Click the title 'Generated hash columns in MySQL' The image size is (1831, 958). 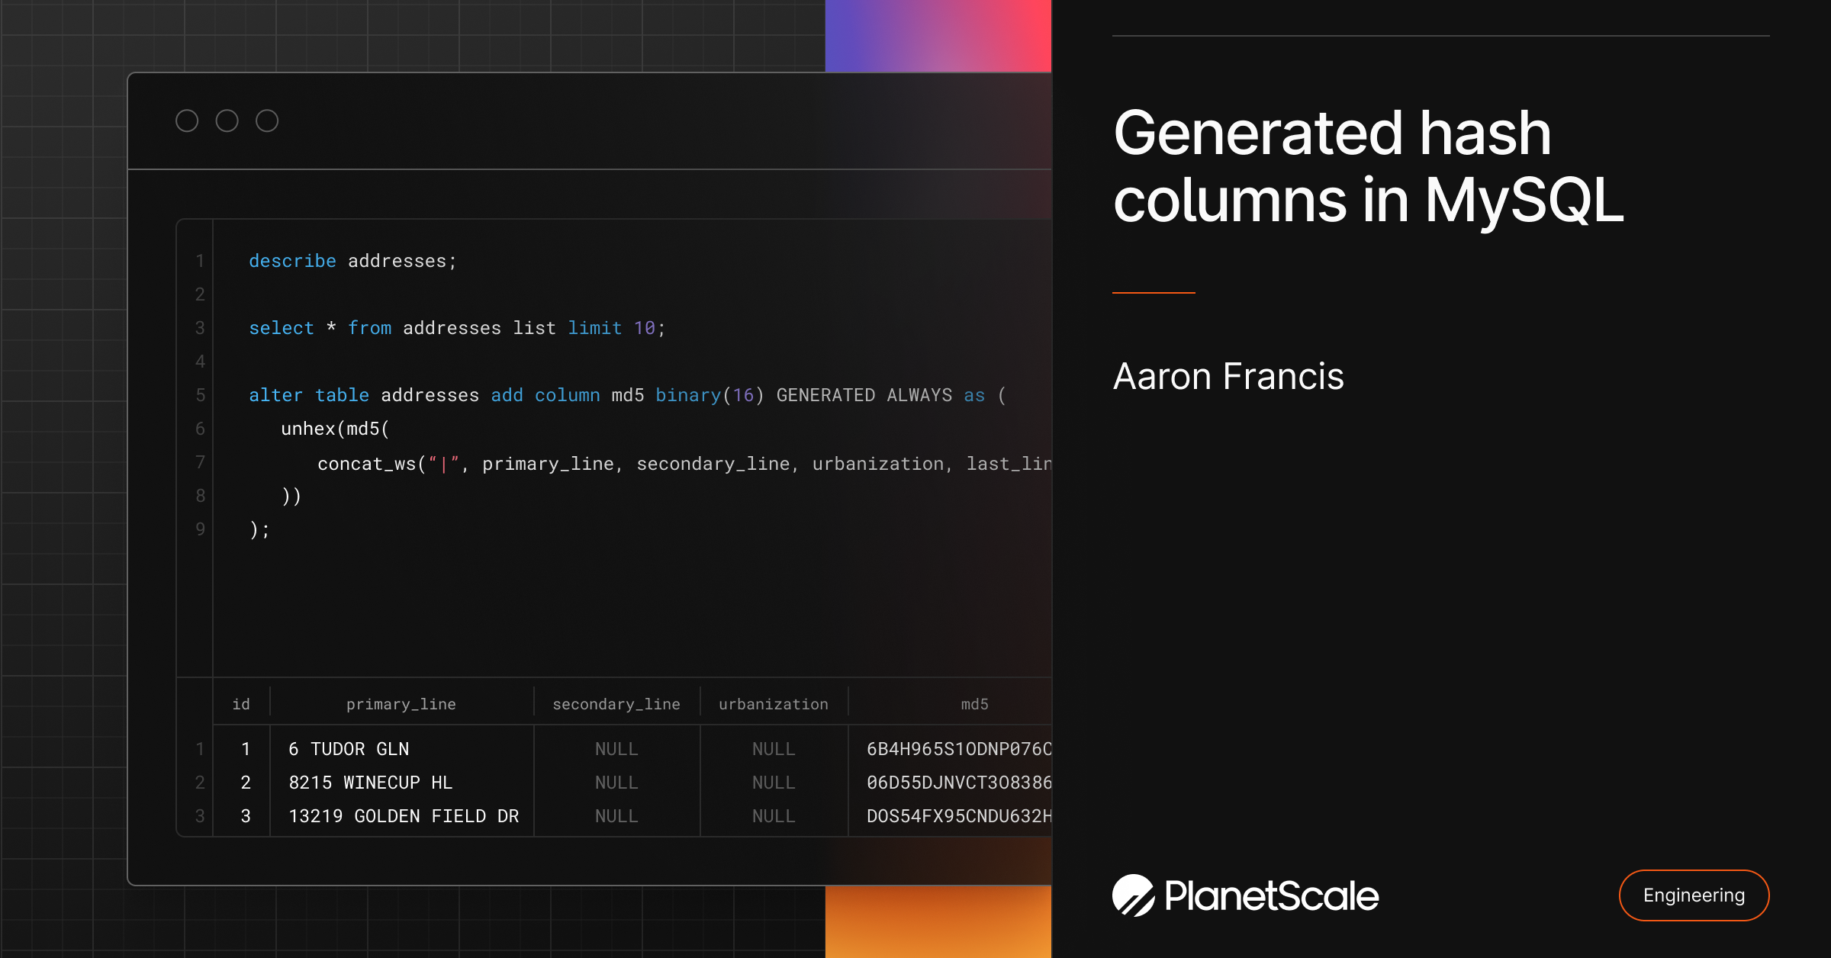point(1369,166)
